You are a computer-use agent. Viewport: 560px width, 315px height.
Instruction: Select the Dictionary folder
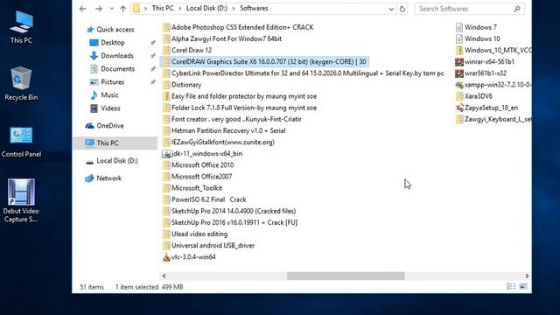click(182, 85)
